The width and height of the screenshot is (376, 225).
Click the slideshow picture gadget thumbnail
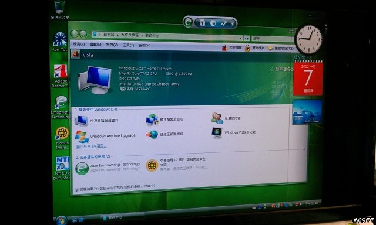point(307,112)
